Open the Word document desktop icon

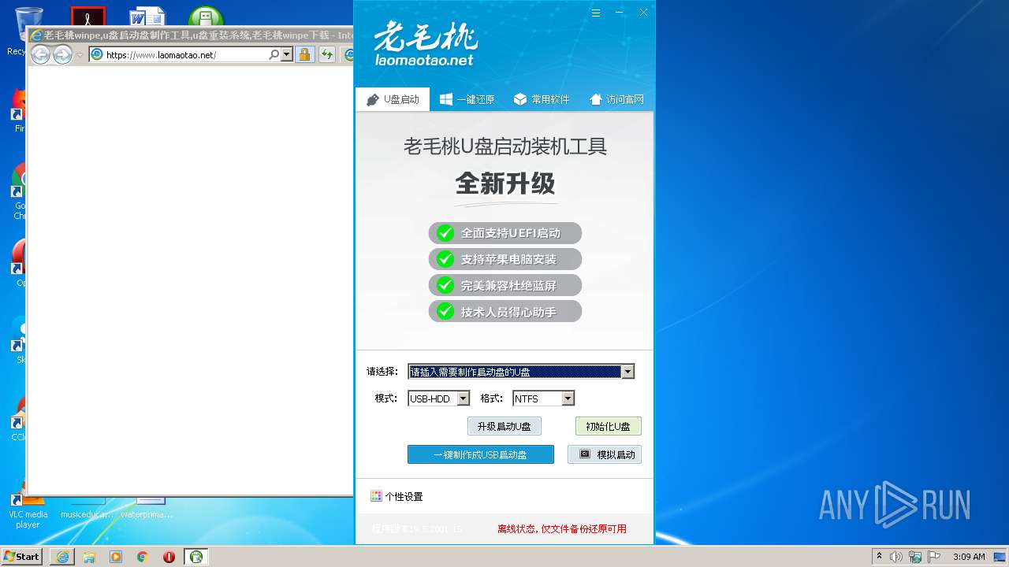pyautogui.click(x=148, y=17)
